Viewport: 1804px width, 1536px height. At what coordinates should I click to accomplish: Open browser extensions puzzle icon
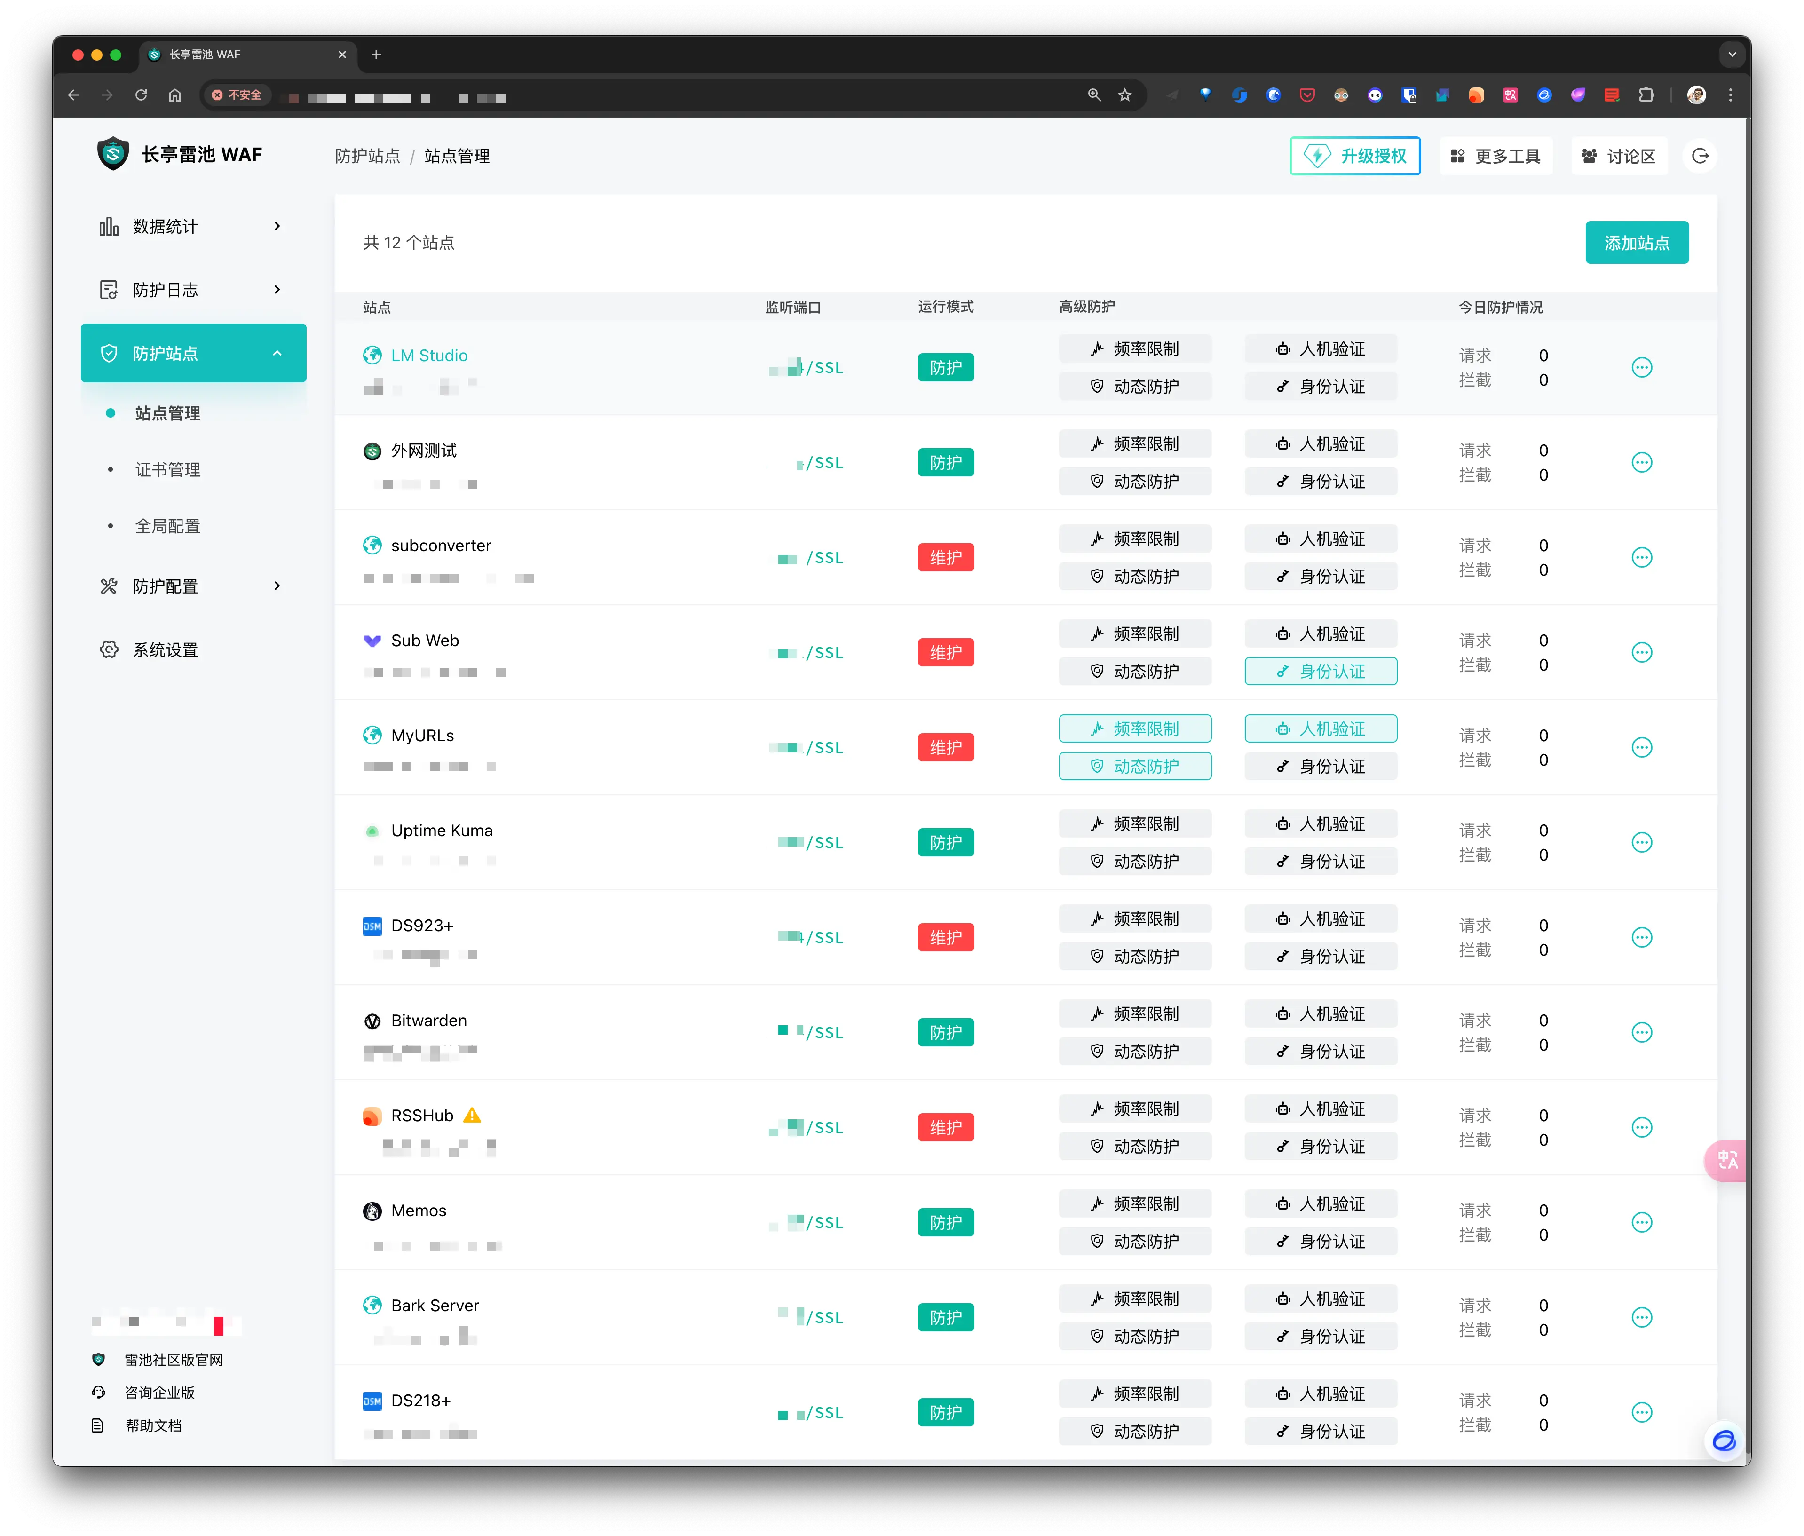click(1646, 95)
